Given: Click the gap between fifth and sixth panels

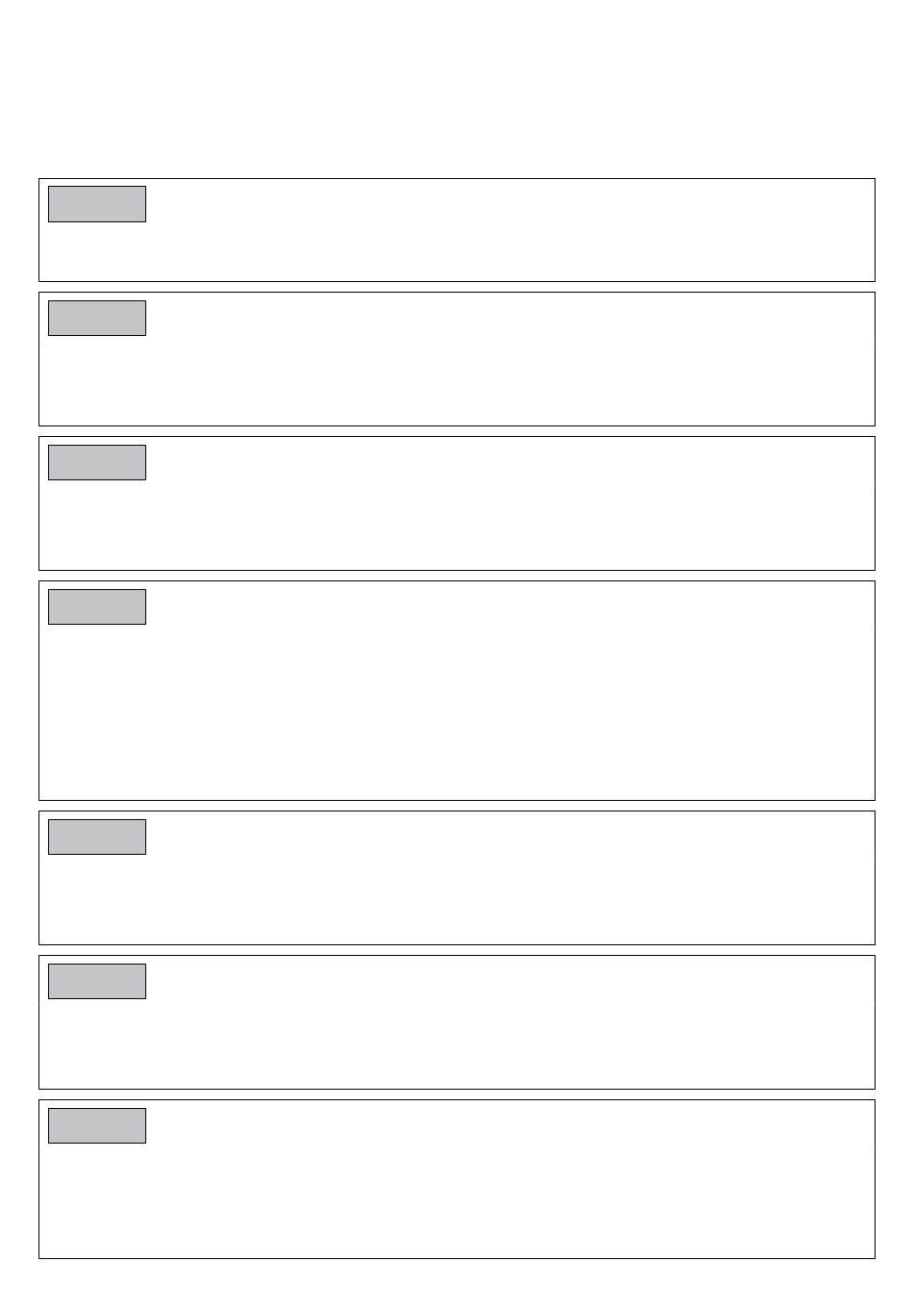Looking at the screenshot, I should [x=457, y=950].
